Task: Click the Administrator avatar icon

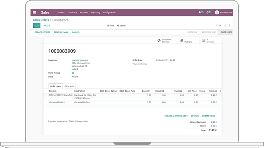Action: (x=217, y=12)
